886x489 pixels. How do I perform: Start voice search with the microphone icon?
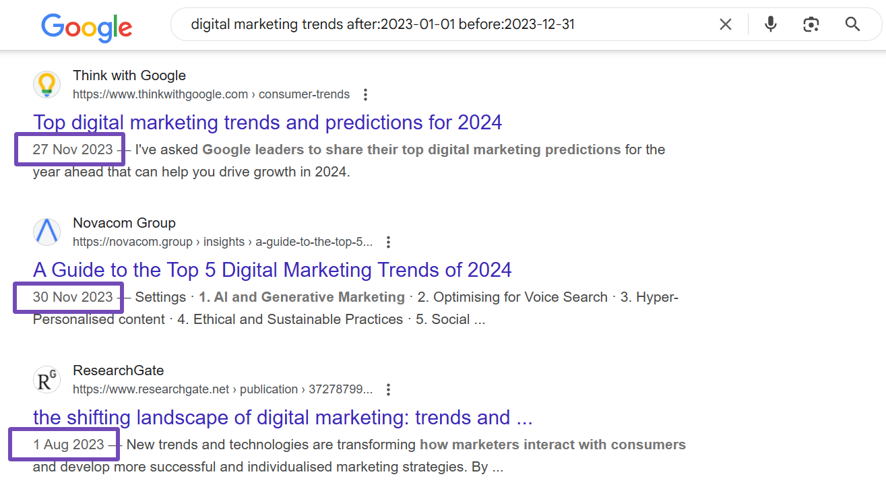771,25
